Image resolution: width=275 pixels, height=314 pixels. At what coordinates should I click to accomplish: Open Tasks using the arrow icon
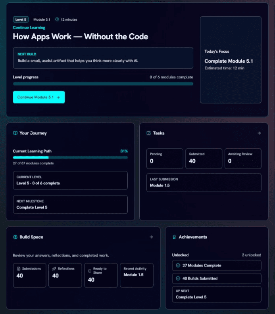click(x=259, y=133)
